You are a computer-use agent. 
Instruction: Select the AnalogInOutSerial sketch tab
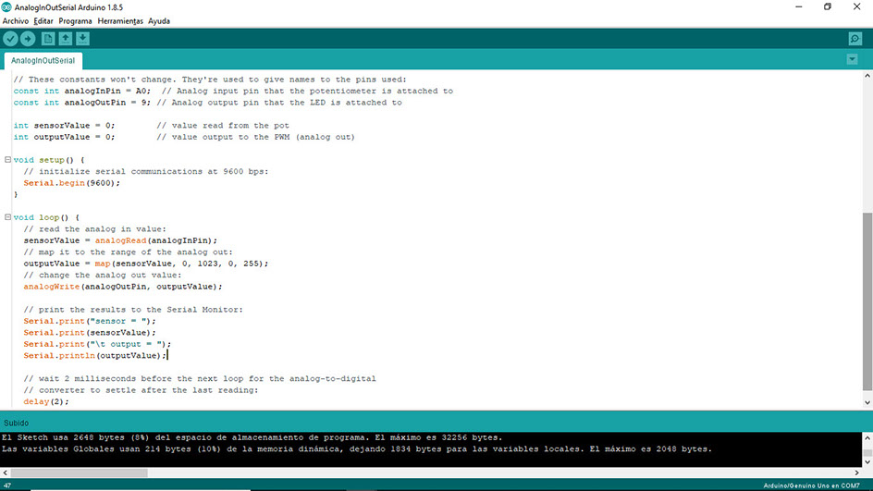point(43,60)
